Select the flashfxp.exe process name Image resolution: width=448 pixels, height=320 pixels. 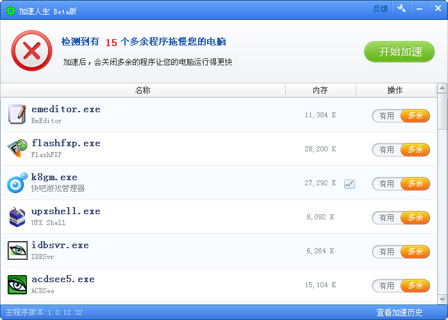point(66,143)
